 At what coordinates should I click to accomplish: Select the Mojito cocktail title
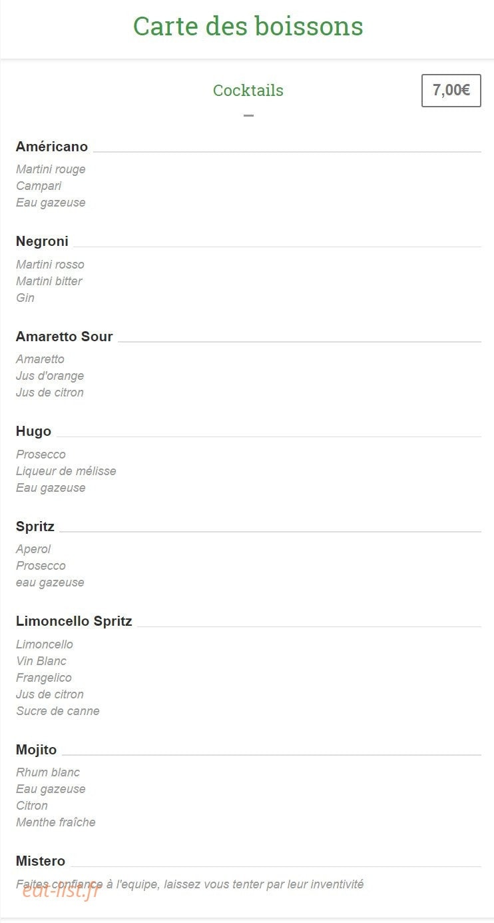coord(37,750)
